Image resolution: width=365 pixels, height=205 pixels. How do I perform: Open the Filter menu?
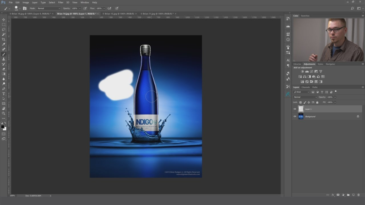[61, 2]
